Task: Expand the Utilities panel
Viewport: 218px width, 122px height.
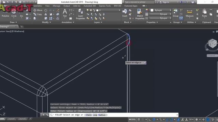Action: [x=191, y=22]
